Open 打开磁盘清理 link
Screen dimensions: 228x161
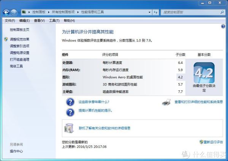pos(19,60)
